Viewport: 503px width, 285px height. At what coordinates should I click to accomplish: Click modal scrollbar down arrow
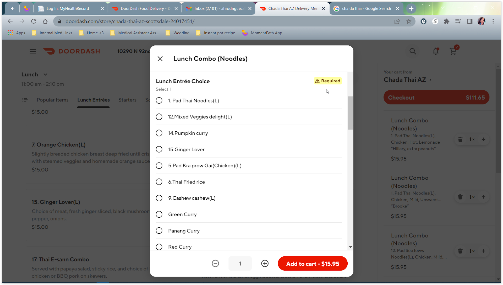350,247
